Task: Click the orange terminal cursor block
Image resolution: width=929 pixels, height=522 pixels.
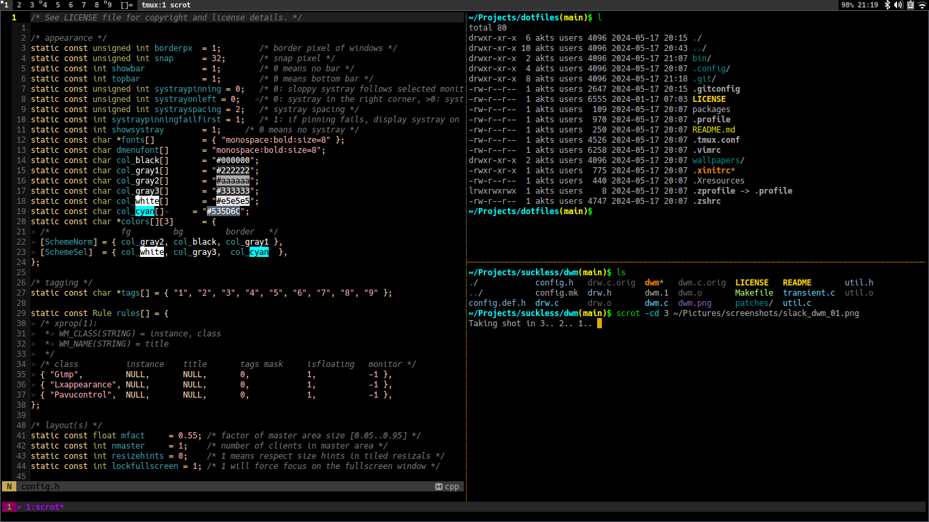Action: 600,324
